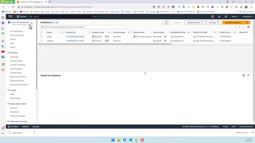This screenshot has width=255, height=143.
Task: Collapse Network & Security section
Action: pos(8,122)
